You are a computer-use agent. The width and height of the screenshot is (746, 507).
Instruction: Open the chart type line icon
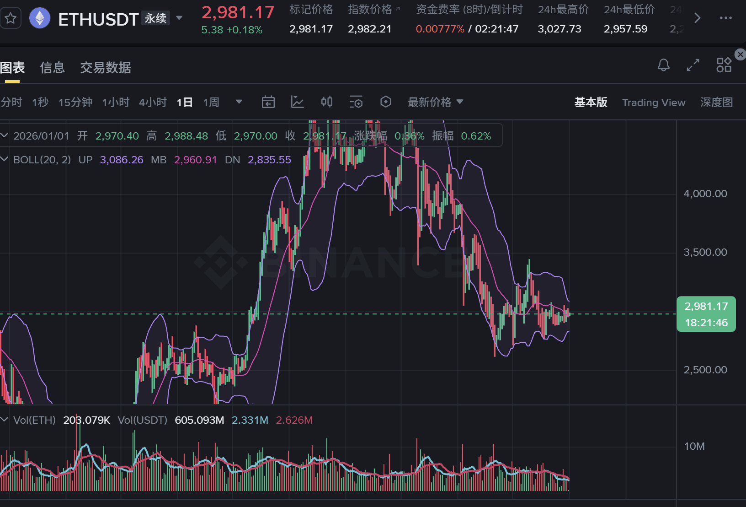pyautogui.click(x=298, y=102)
